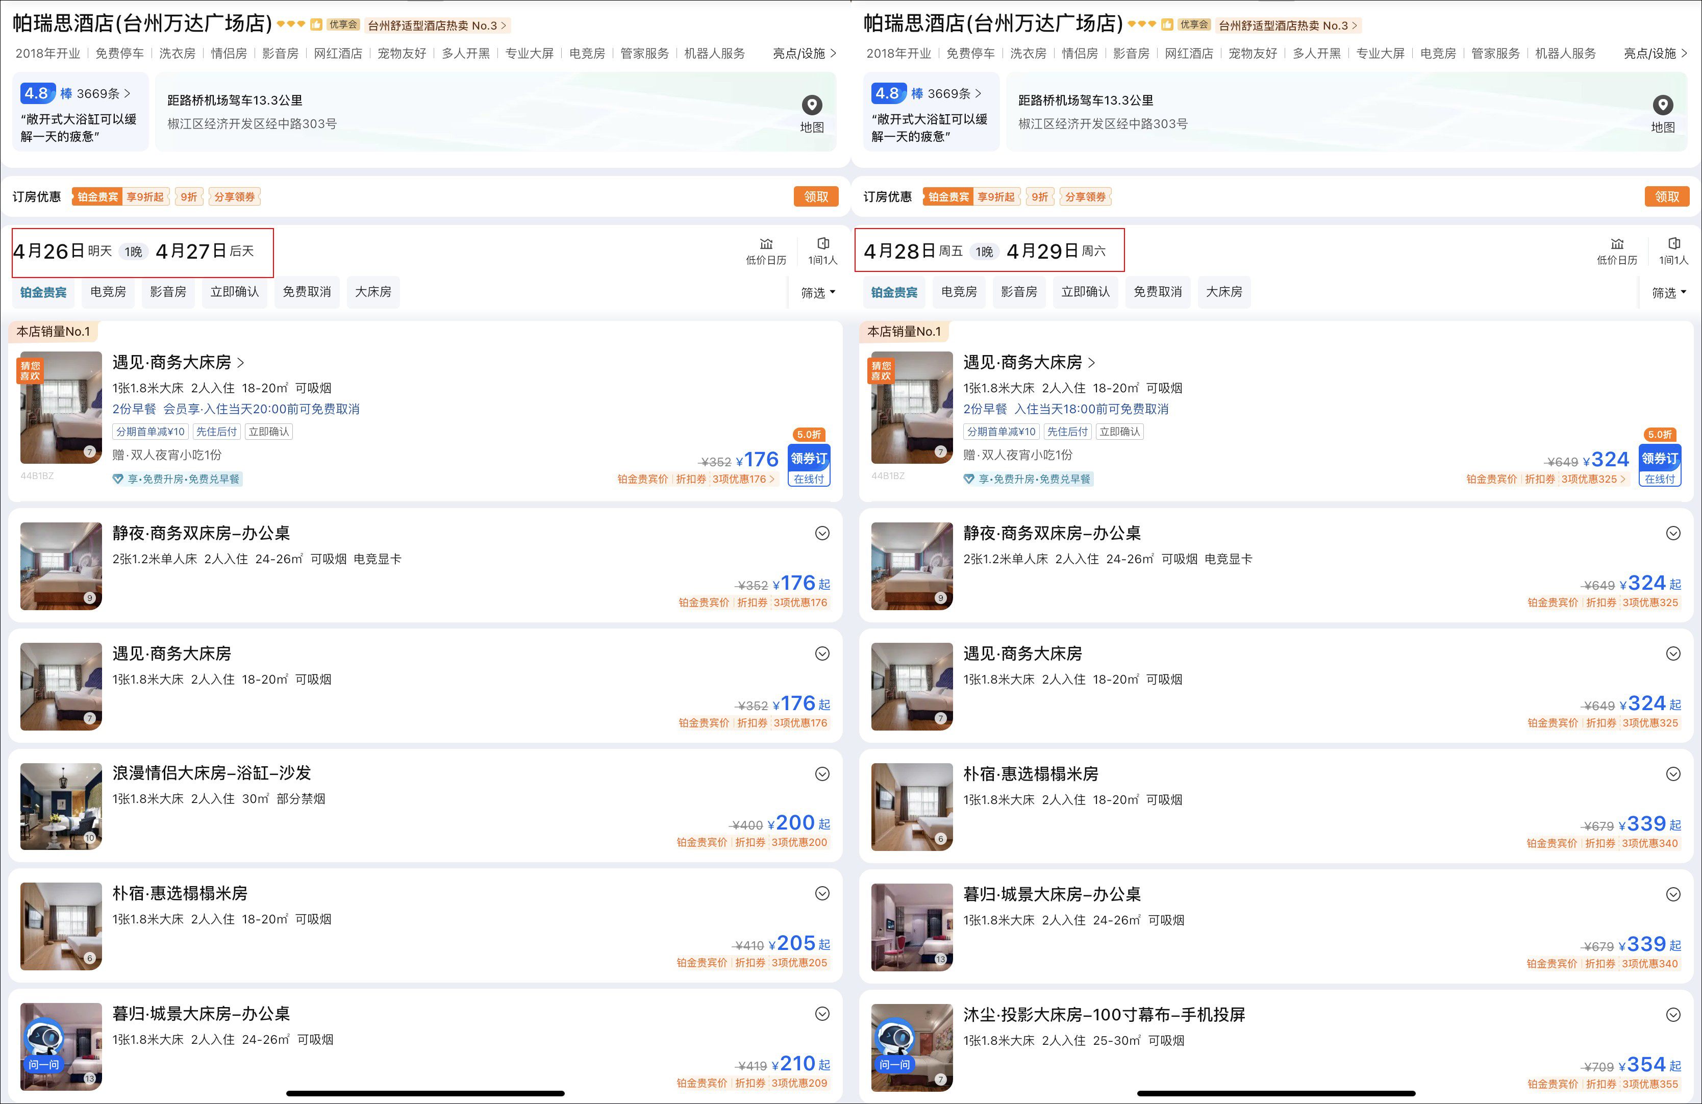Select the 铂金贵宾 tab in left panel
The width and height of the screenshot is (1702, 1104).
click(x=43, y=292)
